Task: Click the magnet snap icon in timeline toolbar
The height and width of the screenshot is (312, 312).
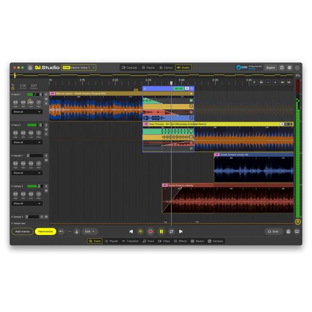Action: (261, 82)
